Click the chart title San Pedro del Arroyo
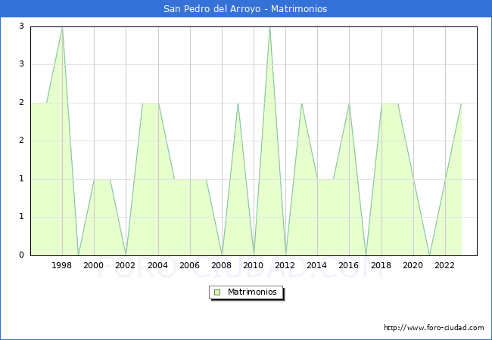 click(x=245, y=9)
